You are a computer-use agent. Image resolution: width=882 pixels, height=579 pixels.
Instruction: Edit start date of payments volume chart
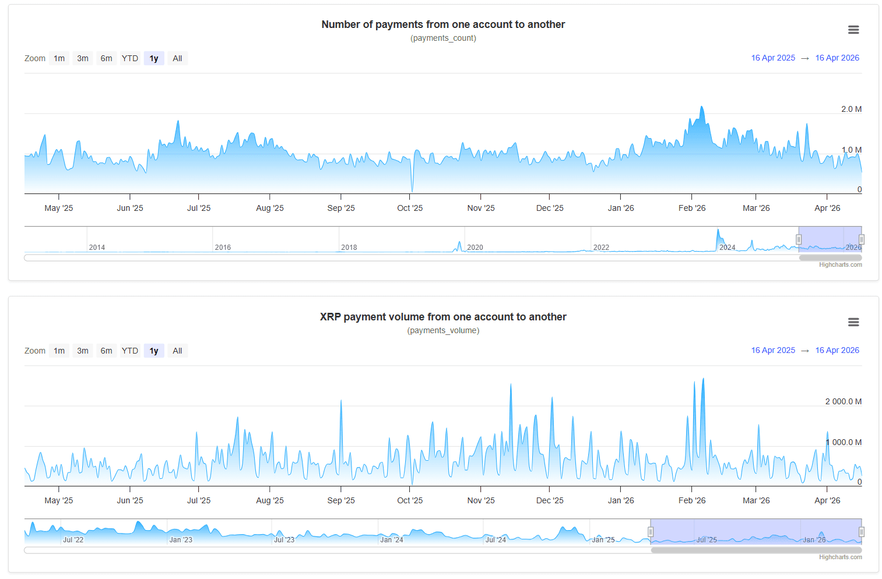(x=773, y=350)
